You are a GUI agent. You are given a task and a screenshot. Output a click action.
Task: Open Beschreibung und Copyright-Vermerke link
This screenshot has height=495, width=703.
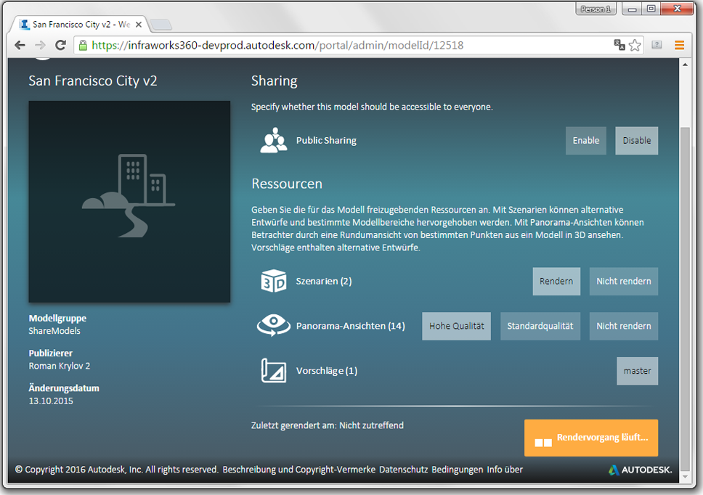pos(299,470)
